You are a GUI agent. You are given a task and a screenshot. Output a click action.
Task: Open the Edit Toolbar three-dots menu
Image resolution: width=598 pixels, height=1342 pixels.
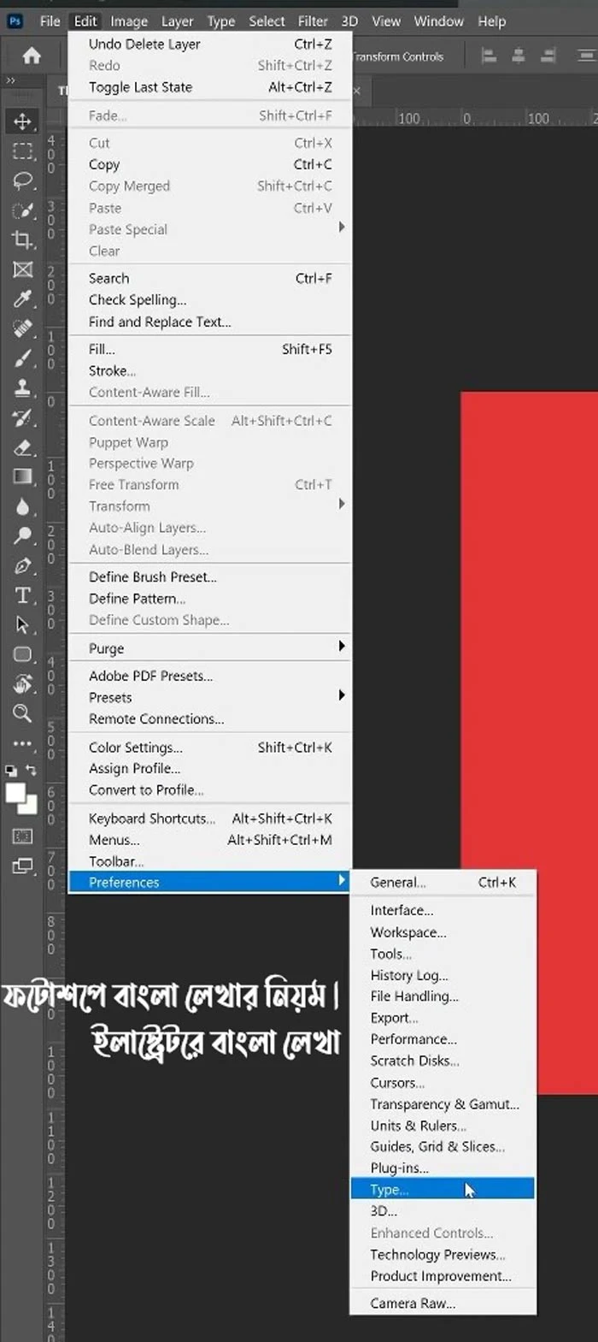click(22, 743)
